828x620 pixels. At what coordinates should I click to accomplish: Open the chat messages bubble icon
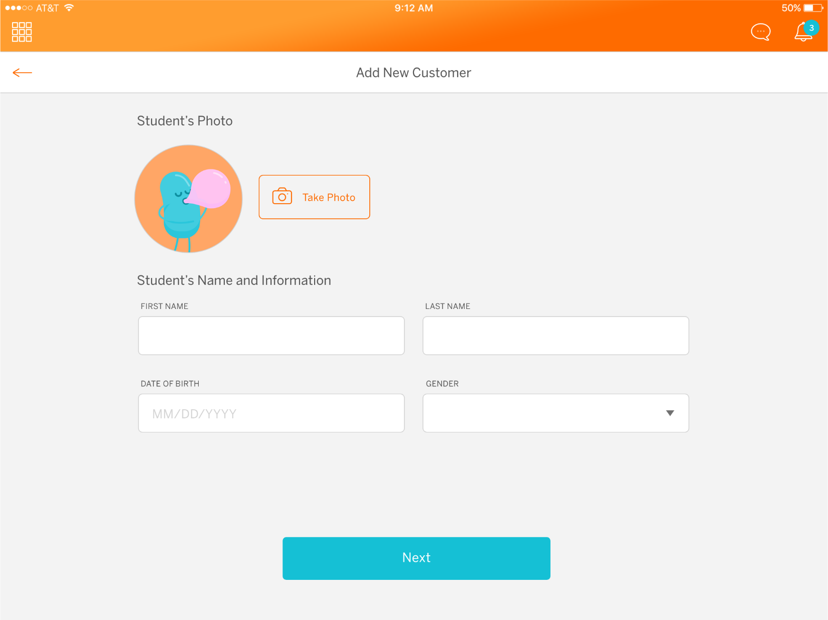point(760,32)
